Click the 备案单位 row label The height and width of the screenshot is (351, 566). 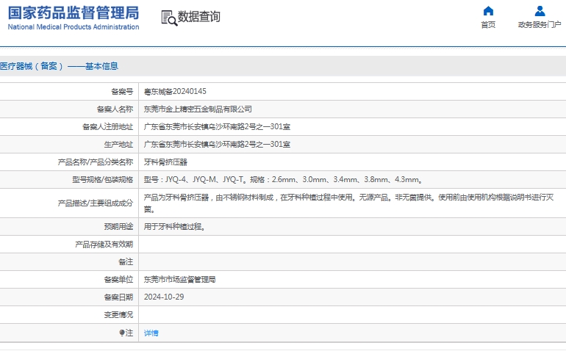point(118,280)
